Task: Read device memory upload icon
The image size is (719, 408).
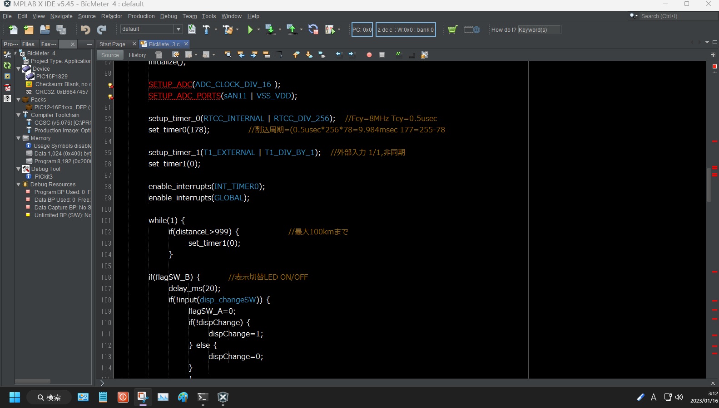Action: coord(292,29)
